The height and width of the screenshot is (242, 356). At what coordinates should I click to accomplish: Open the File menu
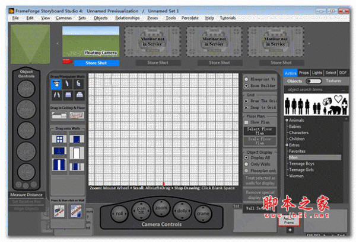point(15,18)
